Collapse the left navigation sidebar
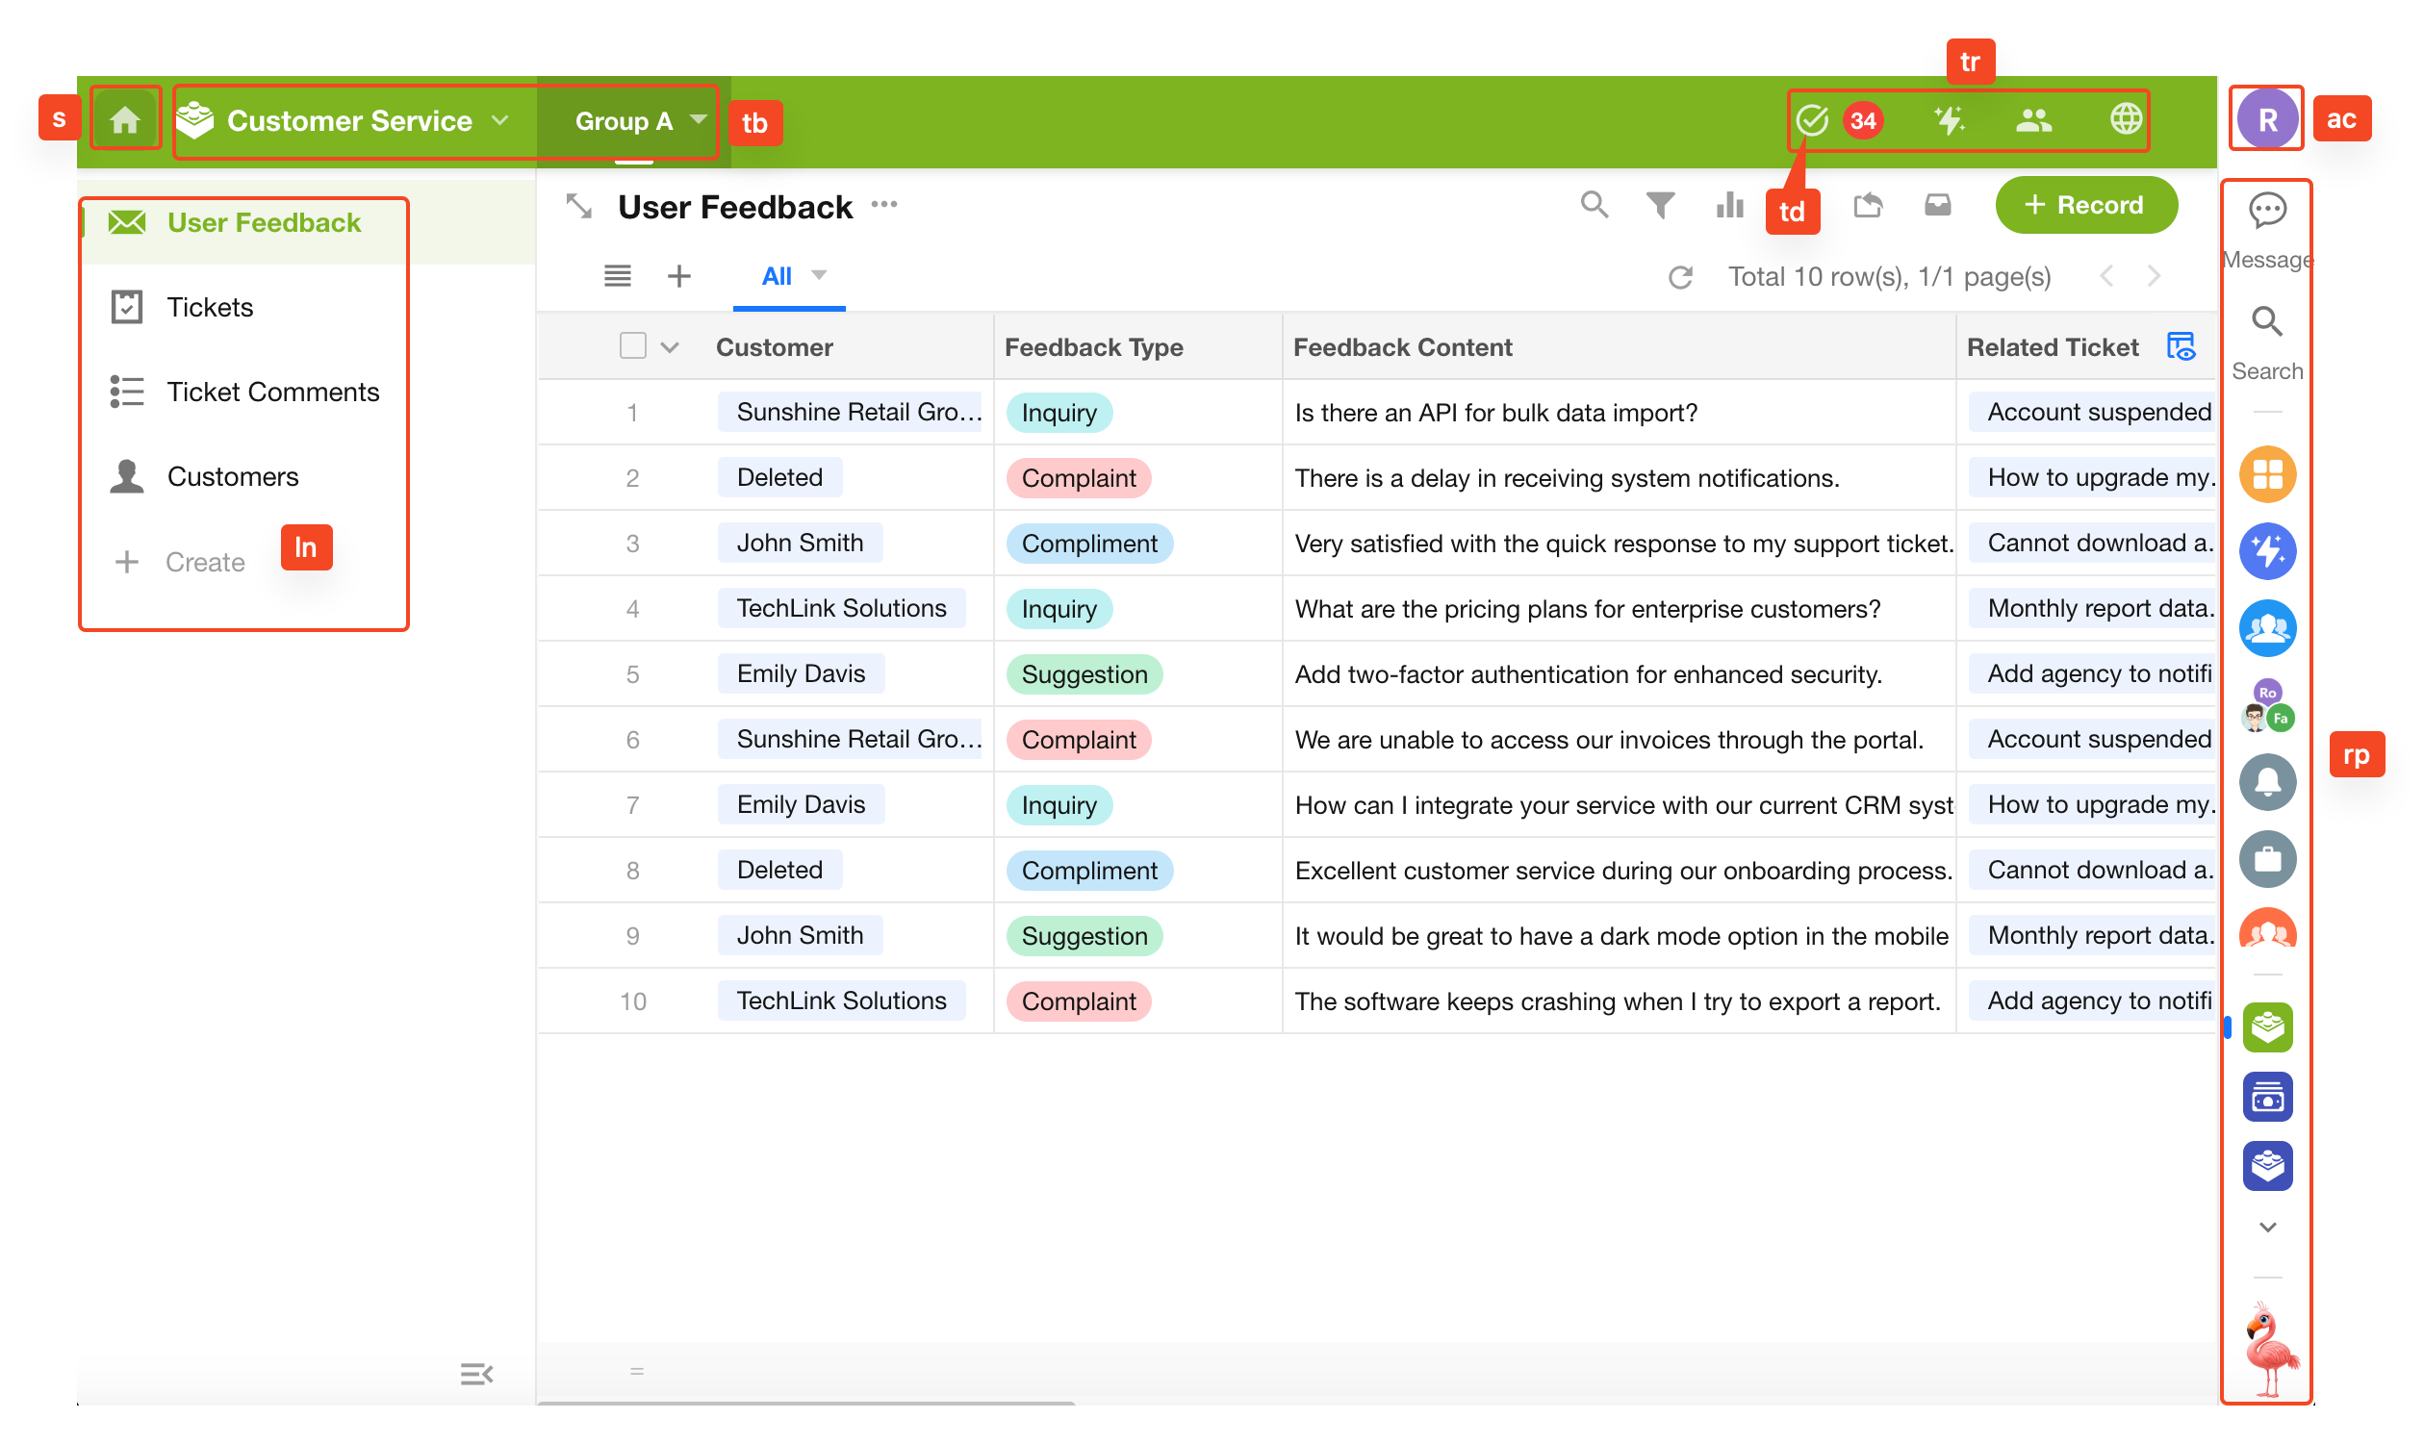This screenshot has height=1444, width=2424. tap(475, 1373)
